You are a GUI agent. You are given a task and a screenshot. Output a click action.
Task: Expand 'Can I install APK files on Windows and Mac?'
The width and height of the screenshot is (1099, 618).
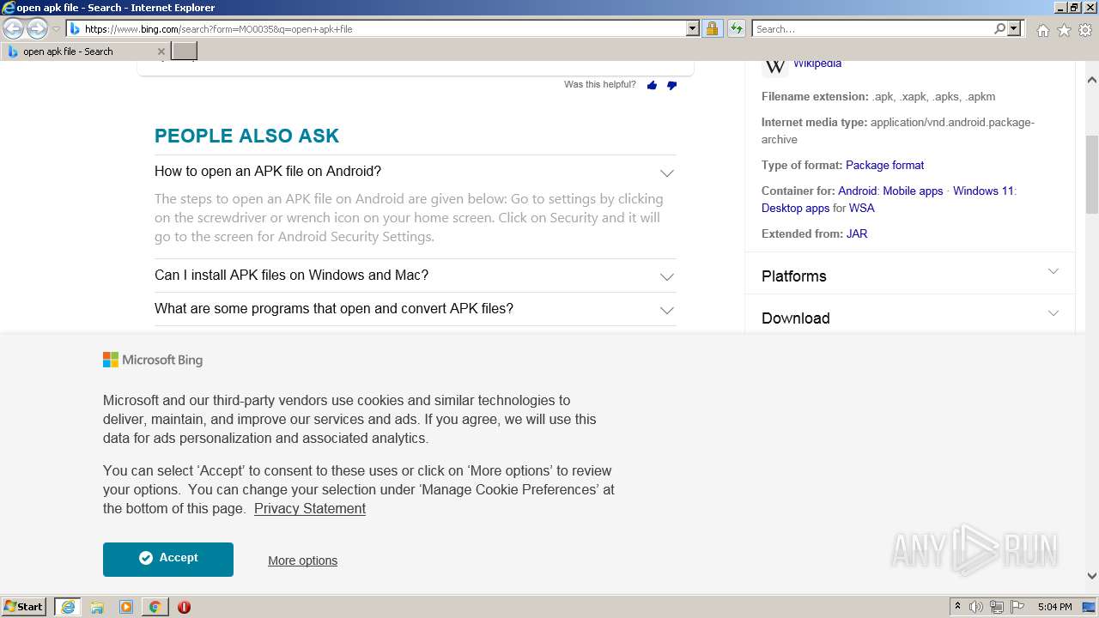(667, 276)
